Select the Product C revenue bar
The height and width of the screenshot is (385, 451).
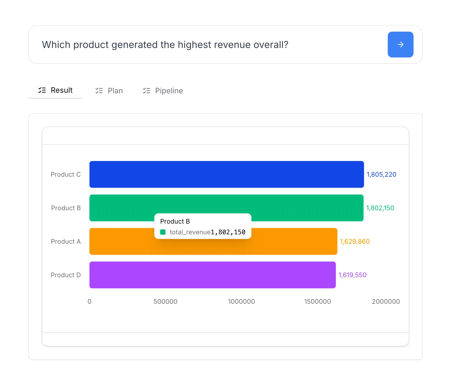pyautogui.click(x=227, y=174)
